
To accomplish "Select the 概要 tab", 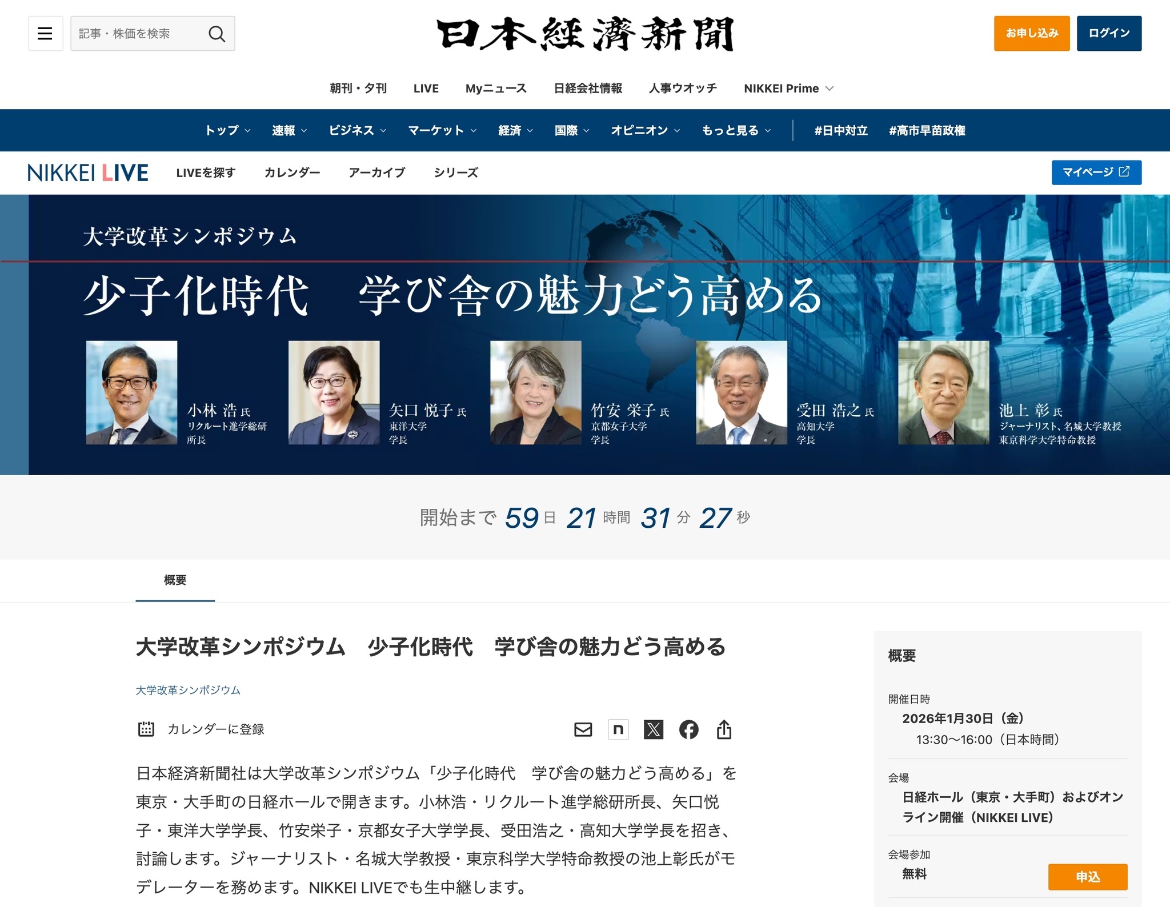I will 175,580.
